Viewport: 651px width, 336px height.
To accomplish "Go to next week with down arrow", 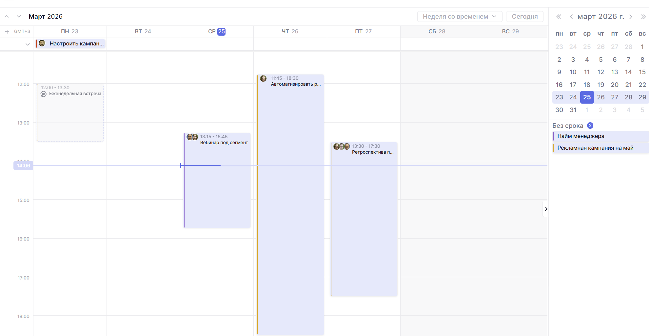I will [19, 16].
